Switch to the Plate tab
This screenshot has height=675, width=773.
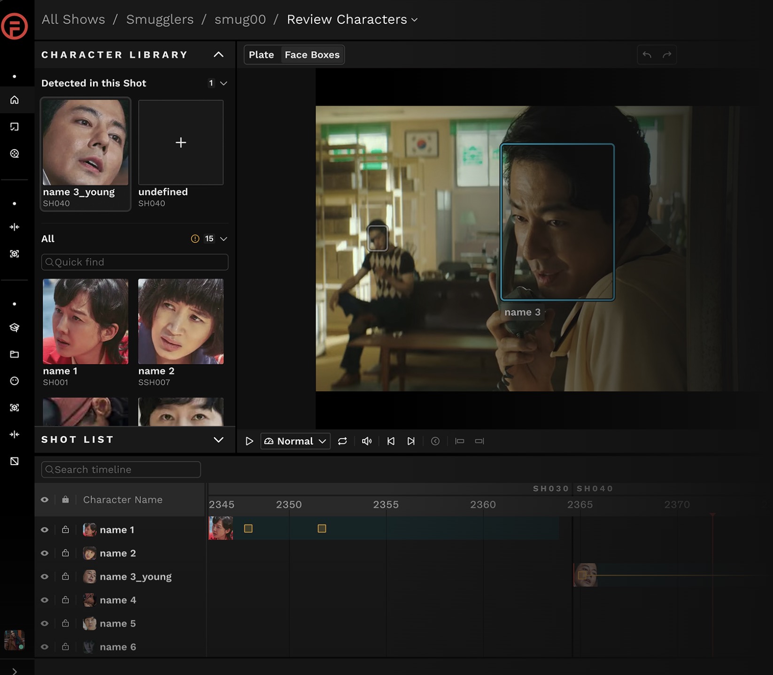262,55
